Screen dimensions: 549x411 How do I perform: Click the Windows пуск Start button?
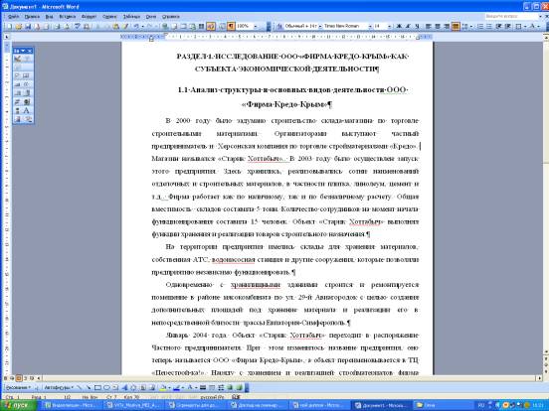click(x=18, y=405)
